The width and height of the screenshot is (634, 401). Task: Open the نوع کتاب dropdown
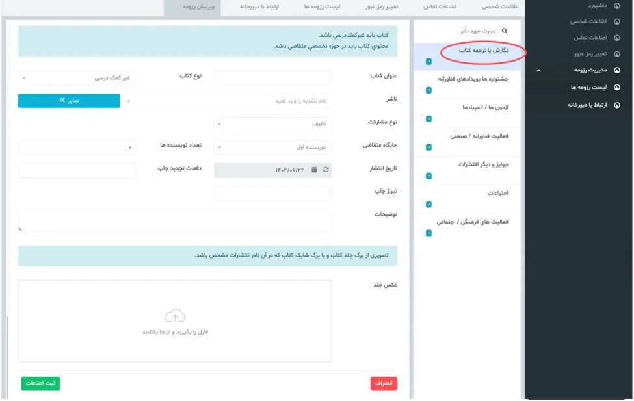click(77, 77)
